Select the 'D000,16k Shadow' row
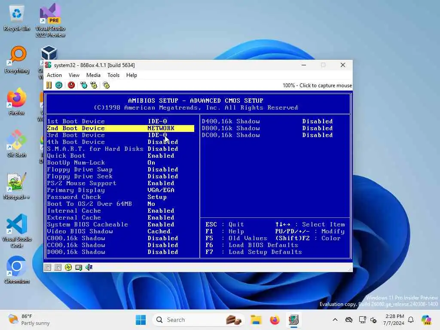The image size is (440, 330). click(x=121, y=252)
